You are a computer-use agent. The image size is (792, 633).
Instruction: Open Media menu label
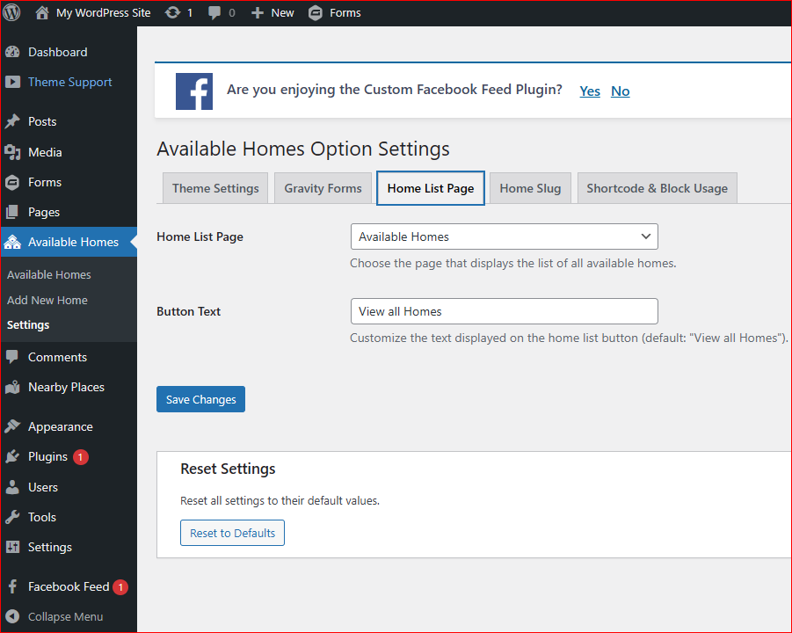(x=45, y=152)
